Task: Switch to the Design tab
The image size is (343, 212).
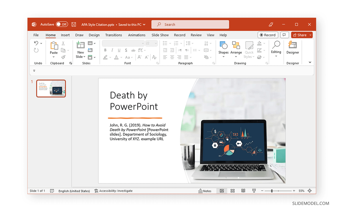Action: [94, 35]
